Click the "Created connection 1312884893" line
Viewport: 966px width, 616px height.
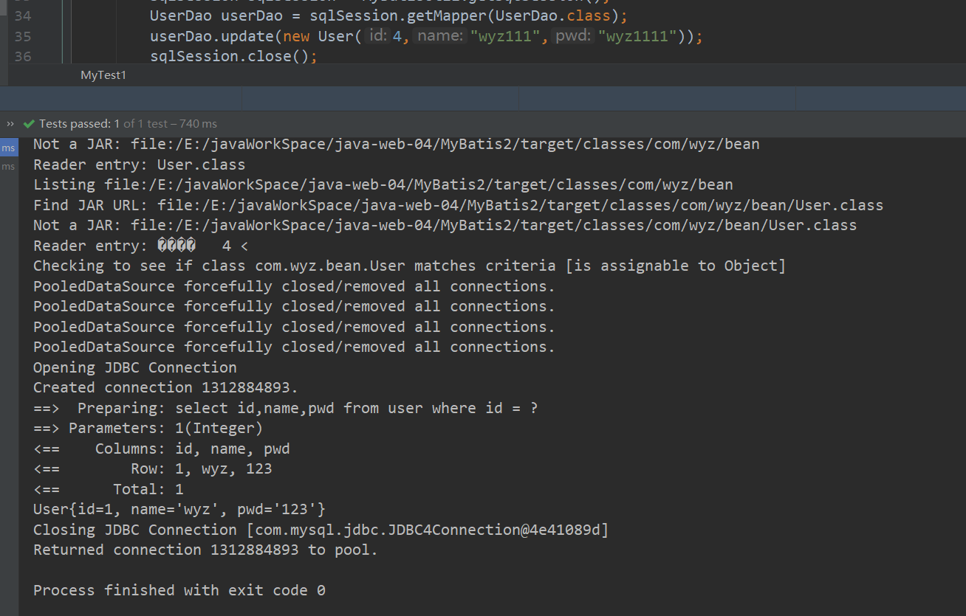[165, 387]
